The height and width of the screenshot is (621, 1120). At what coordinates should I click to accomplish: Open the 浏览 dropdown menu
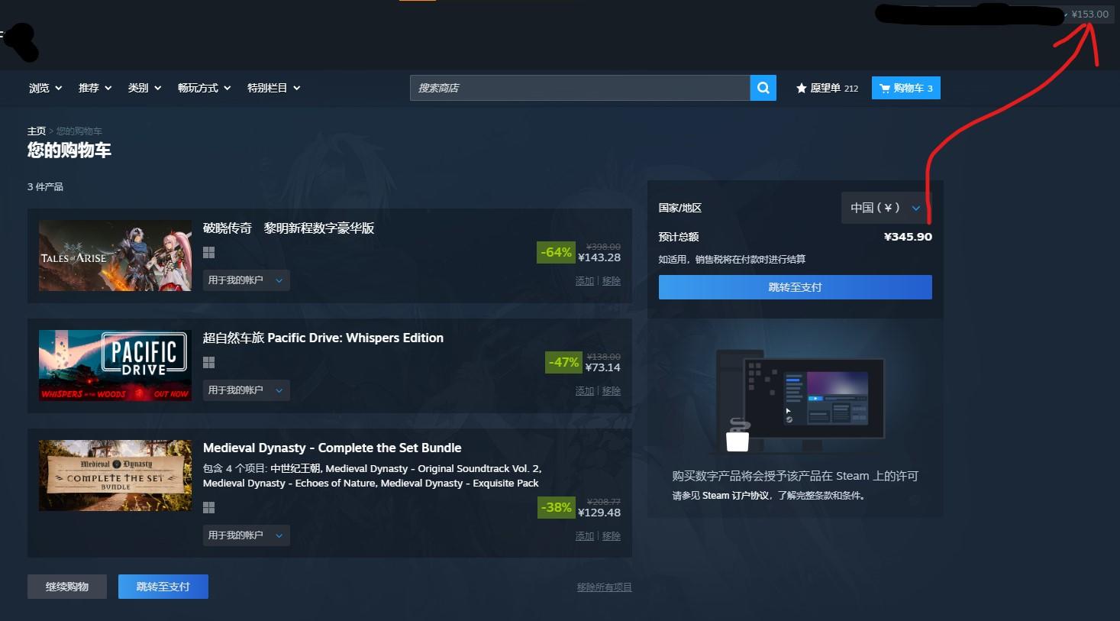tap(46, 88)
